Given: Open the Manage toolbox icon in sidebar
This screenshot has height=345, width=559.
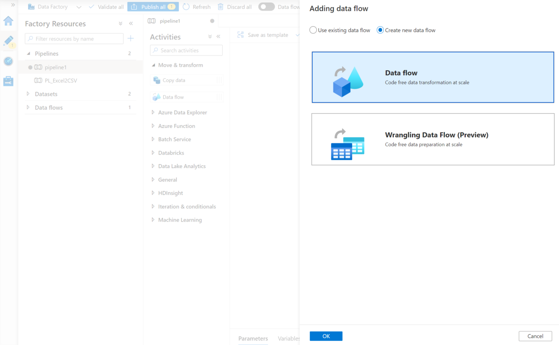Looking at the screenshot, I should [x=8, y=81].
